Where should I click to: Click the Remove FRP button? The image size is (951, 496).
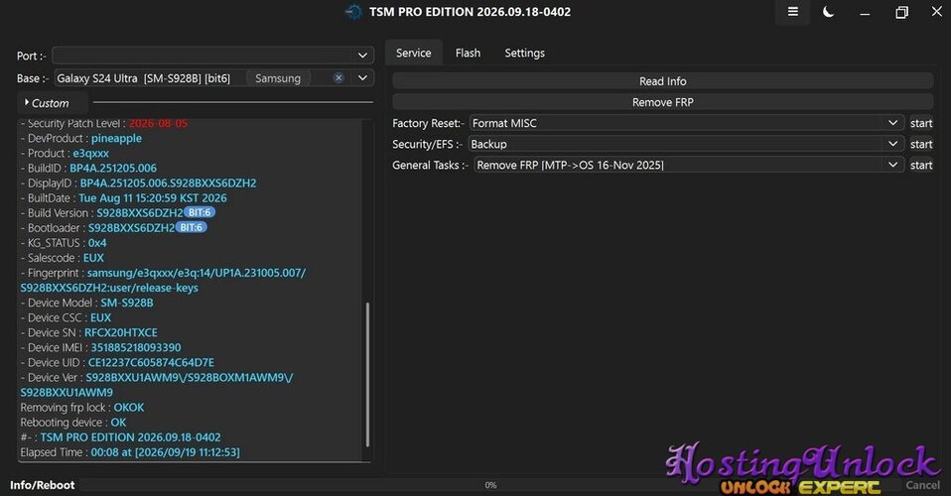[x=662, y=102]
